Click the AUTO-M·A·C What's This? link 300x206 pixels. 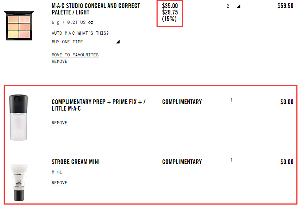[80, 33]
